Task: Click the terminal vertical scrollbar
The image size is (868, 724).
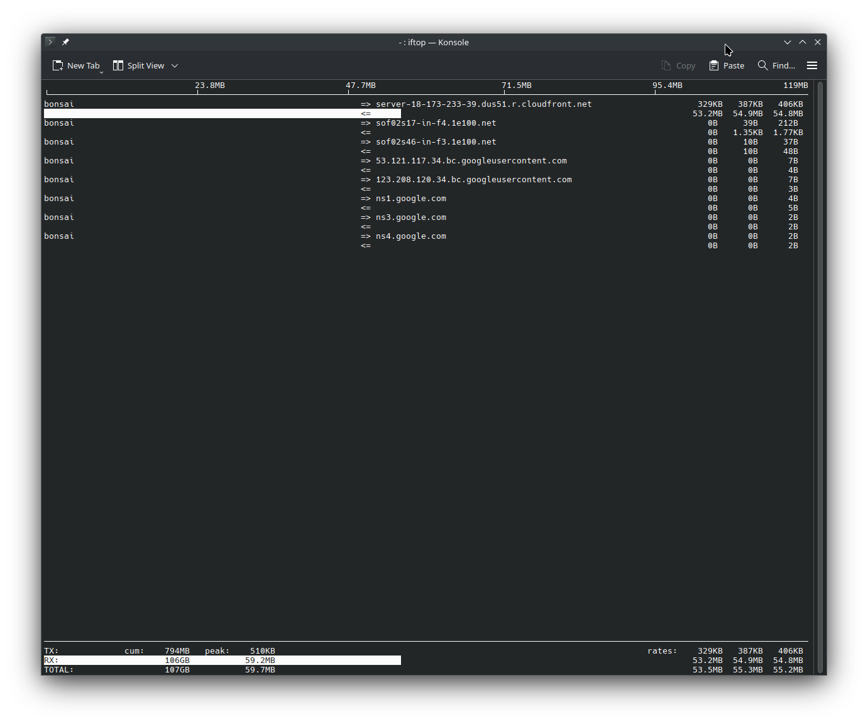Action: pyautogui.click(x=819, y=377)
